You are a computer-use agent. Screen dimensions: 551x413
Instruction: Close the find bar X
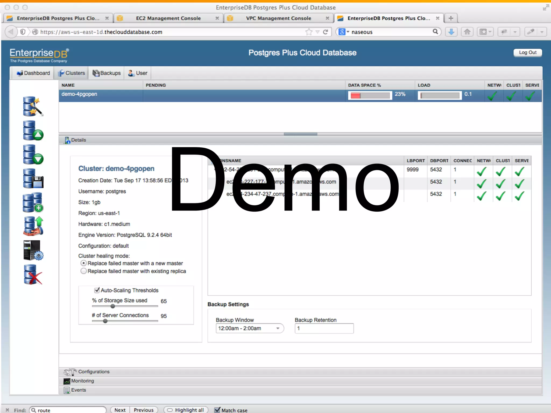pyautogui.click(x=7, y=410)
